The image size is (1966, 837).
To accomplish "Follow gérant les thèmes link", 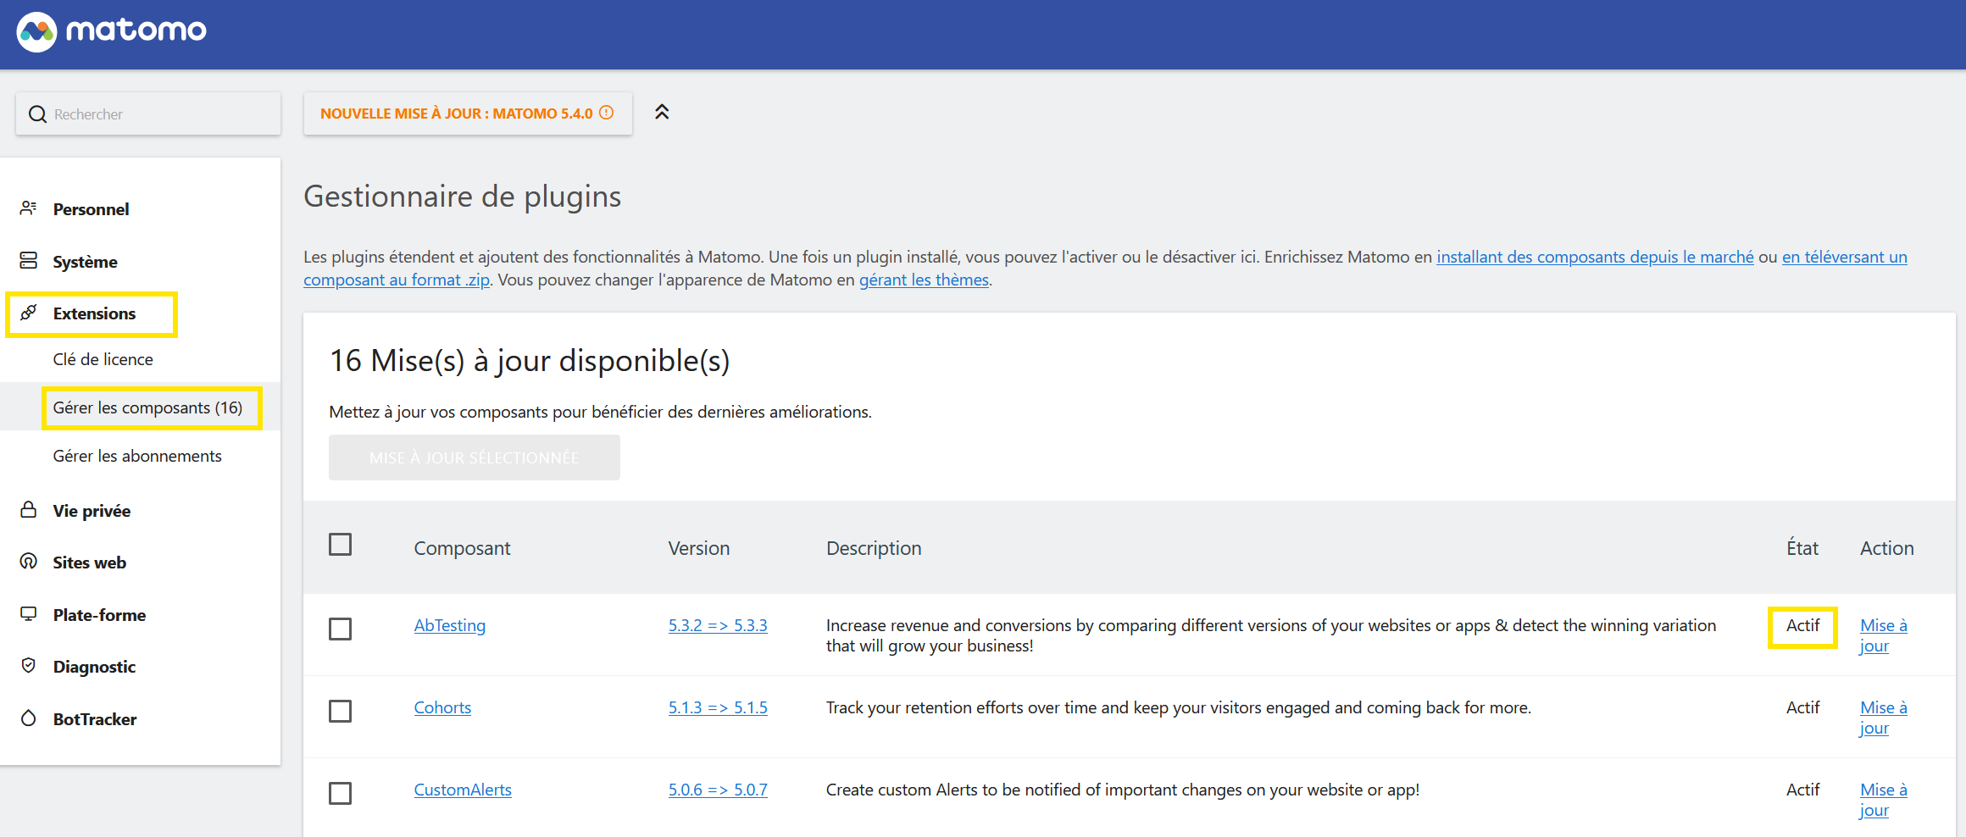I will tap(924, 280).
